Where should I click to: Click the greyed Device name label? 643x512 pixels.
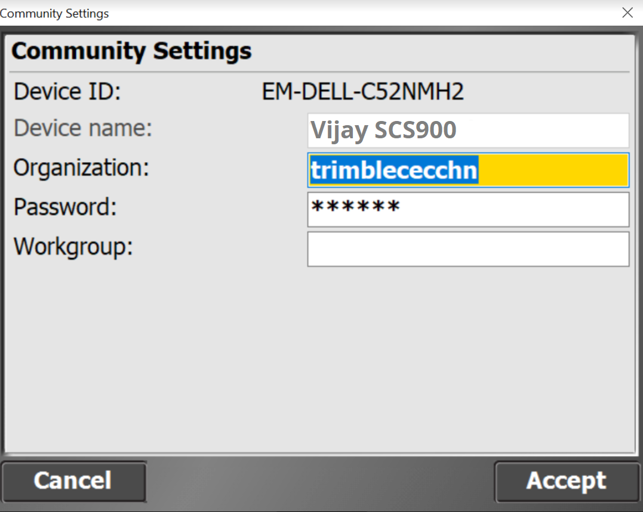click(83, 129)
